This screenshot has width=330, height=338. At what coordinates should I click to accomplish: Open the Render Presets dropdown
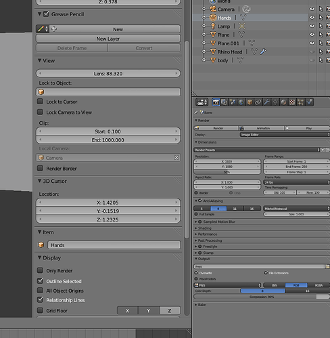pos(256,150)
